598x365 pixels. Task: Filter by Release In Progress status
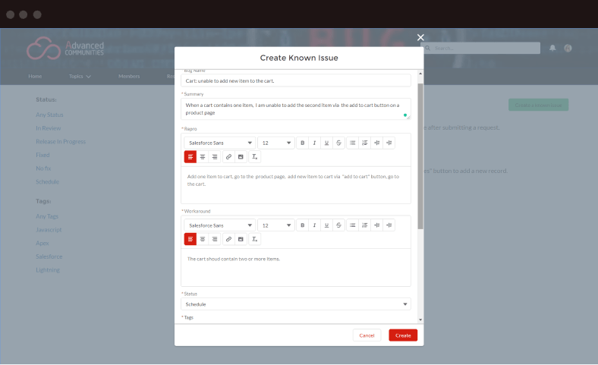tap(61, 141)
